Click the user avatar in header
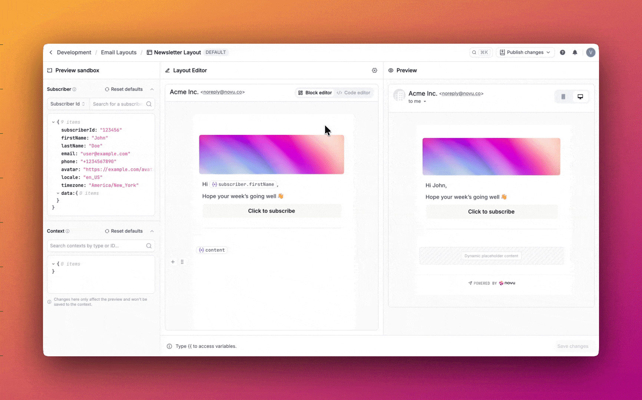 590,53
